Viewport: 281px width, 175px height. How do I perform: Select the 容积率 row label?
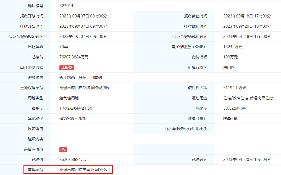click(x=38, y=108)
